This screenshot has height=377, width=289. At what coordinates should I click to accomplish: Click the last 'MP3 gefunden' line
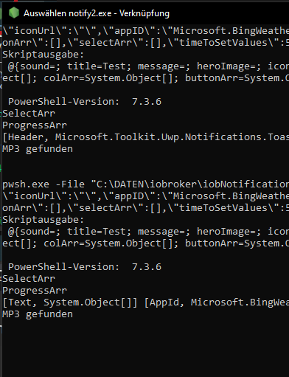(38, 314)
